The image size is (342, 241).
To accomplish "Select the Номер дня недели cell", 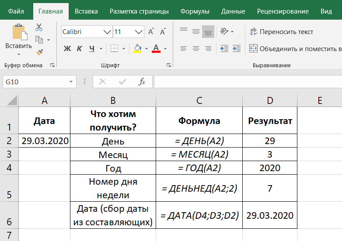I will point(113,188).
